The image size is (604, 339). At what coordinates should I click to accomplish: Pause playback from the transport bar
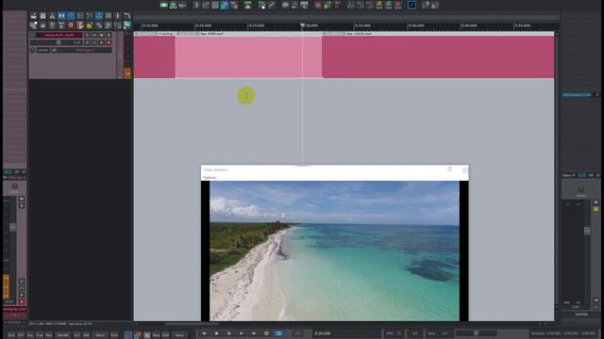point(228,333)
